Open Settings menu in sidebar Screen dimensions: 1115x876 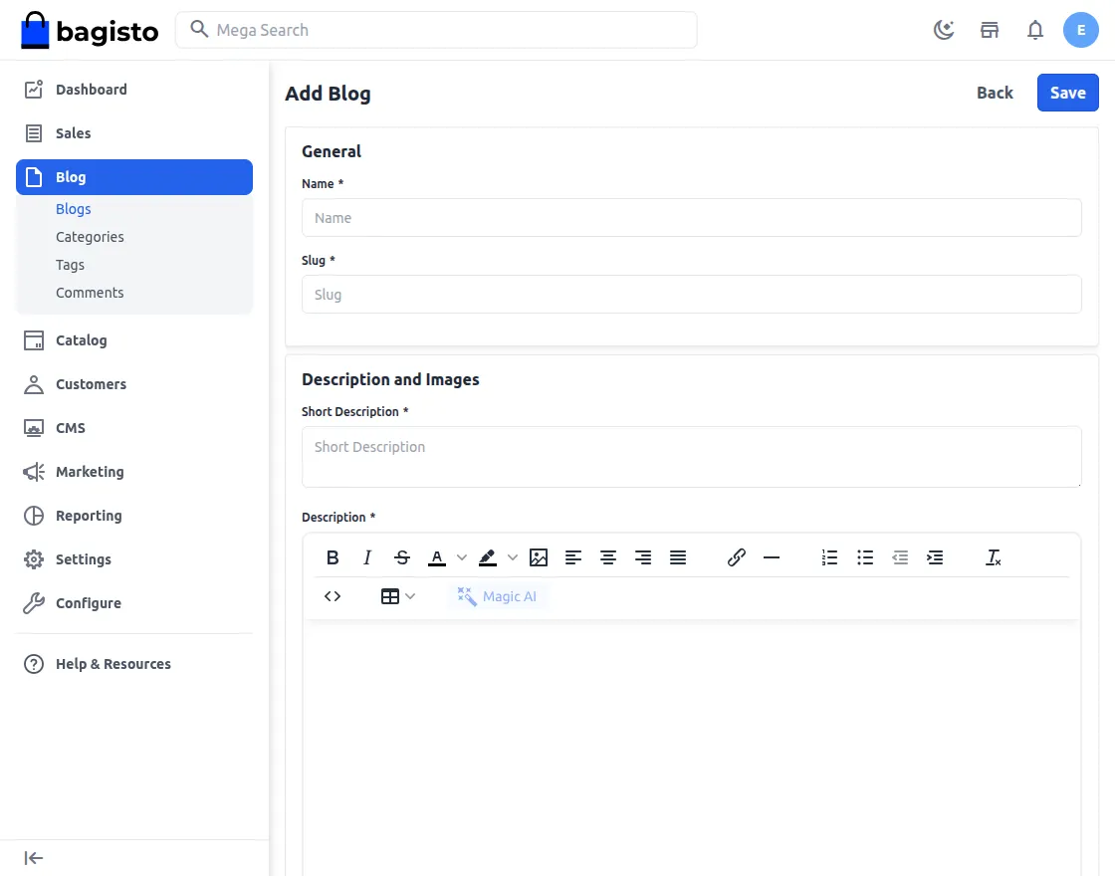point(133,559)
